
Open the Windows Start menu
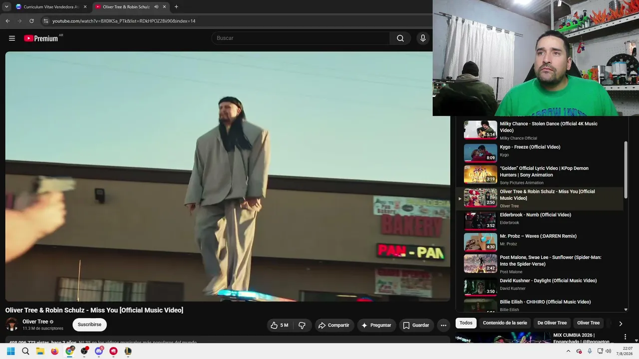(10, 351)
